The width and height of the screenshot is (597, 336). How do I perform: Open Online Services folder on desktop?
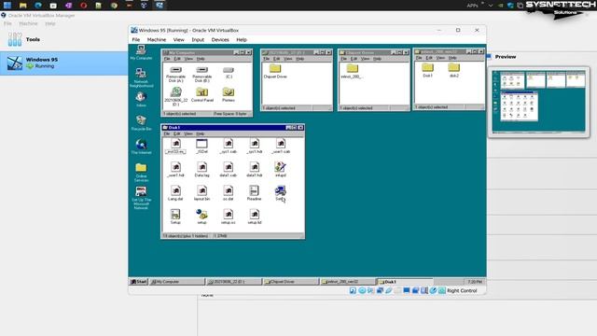point(141,172)
